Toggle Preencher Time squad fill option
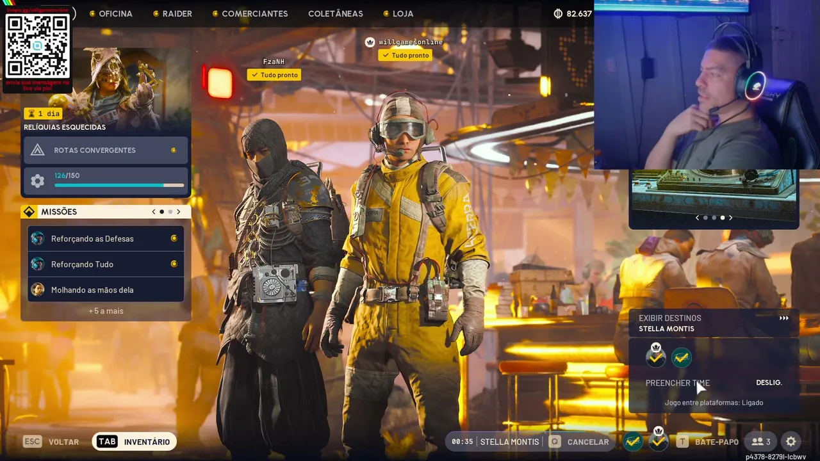Screen dimensions: 820x461 tap(714, 383)
